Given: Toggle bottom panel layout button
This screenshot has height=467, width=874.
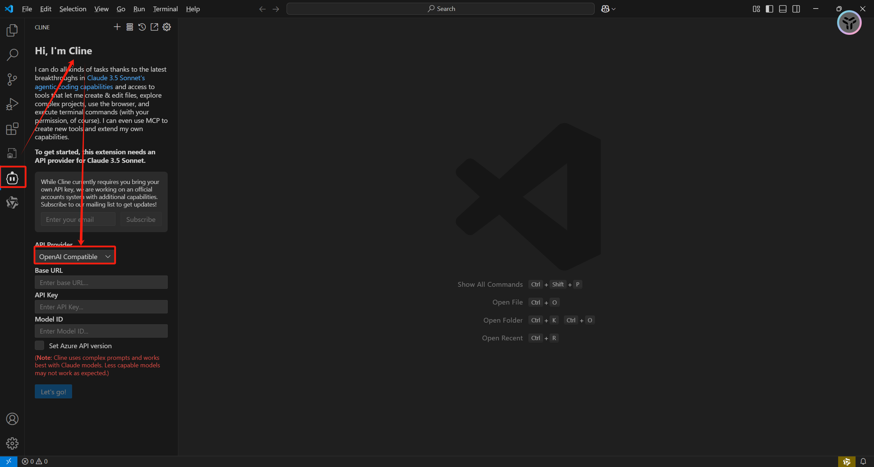Looking at the screenshot, I should (x=782, y=9).
